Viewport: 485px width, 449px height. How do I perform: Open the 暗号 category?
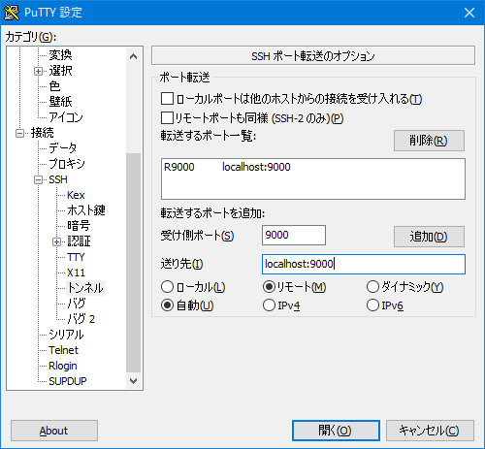[79, 226]
